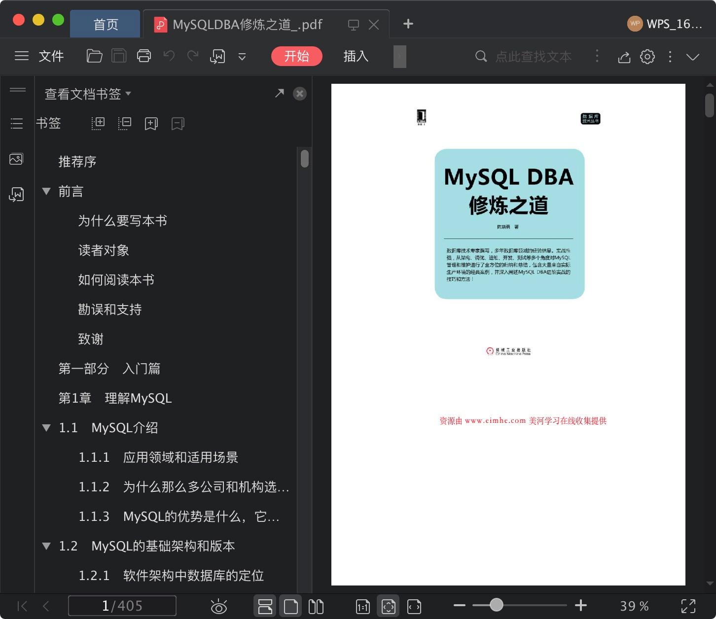Click the collapse all bookmarks icon
The height and width of the screenshot is (619, 716).
point(125,124)
